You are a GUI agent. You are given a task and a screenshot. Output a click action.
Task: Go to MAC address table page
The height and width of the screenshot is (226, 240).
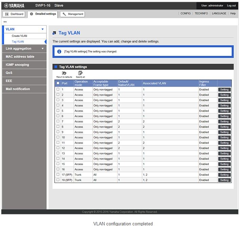click(20, 56)
